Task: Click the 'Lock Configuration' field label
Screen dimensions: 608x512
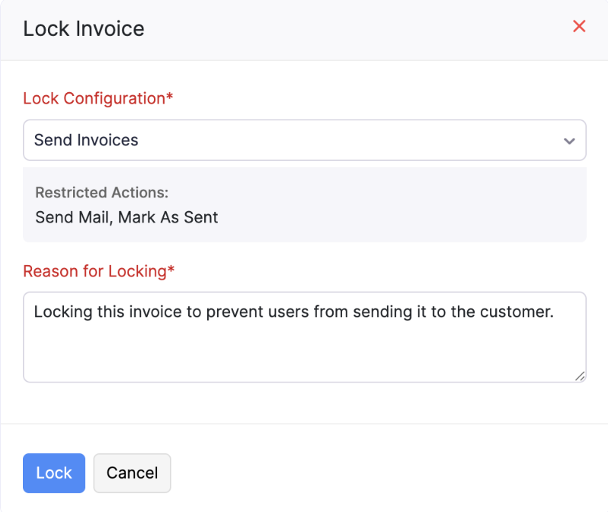Action: click(94, 98)
